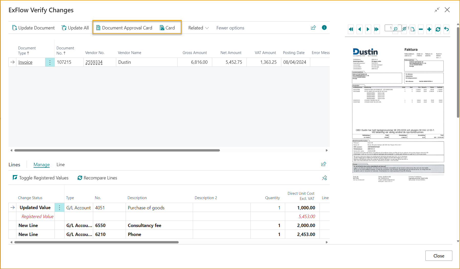Screen dimensions: 460x269
Task: Open options menu for Updated Value line
Action: [x=59, y=208]
